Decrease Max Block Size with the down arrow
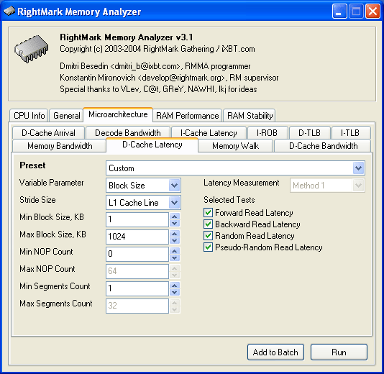The image size is (384, 374). point(174,240)
